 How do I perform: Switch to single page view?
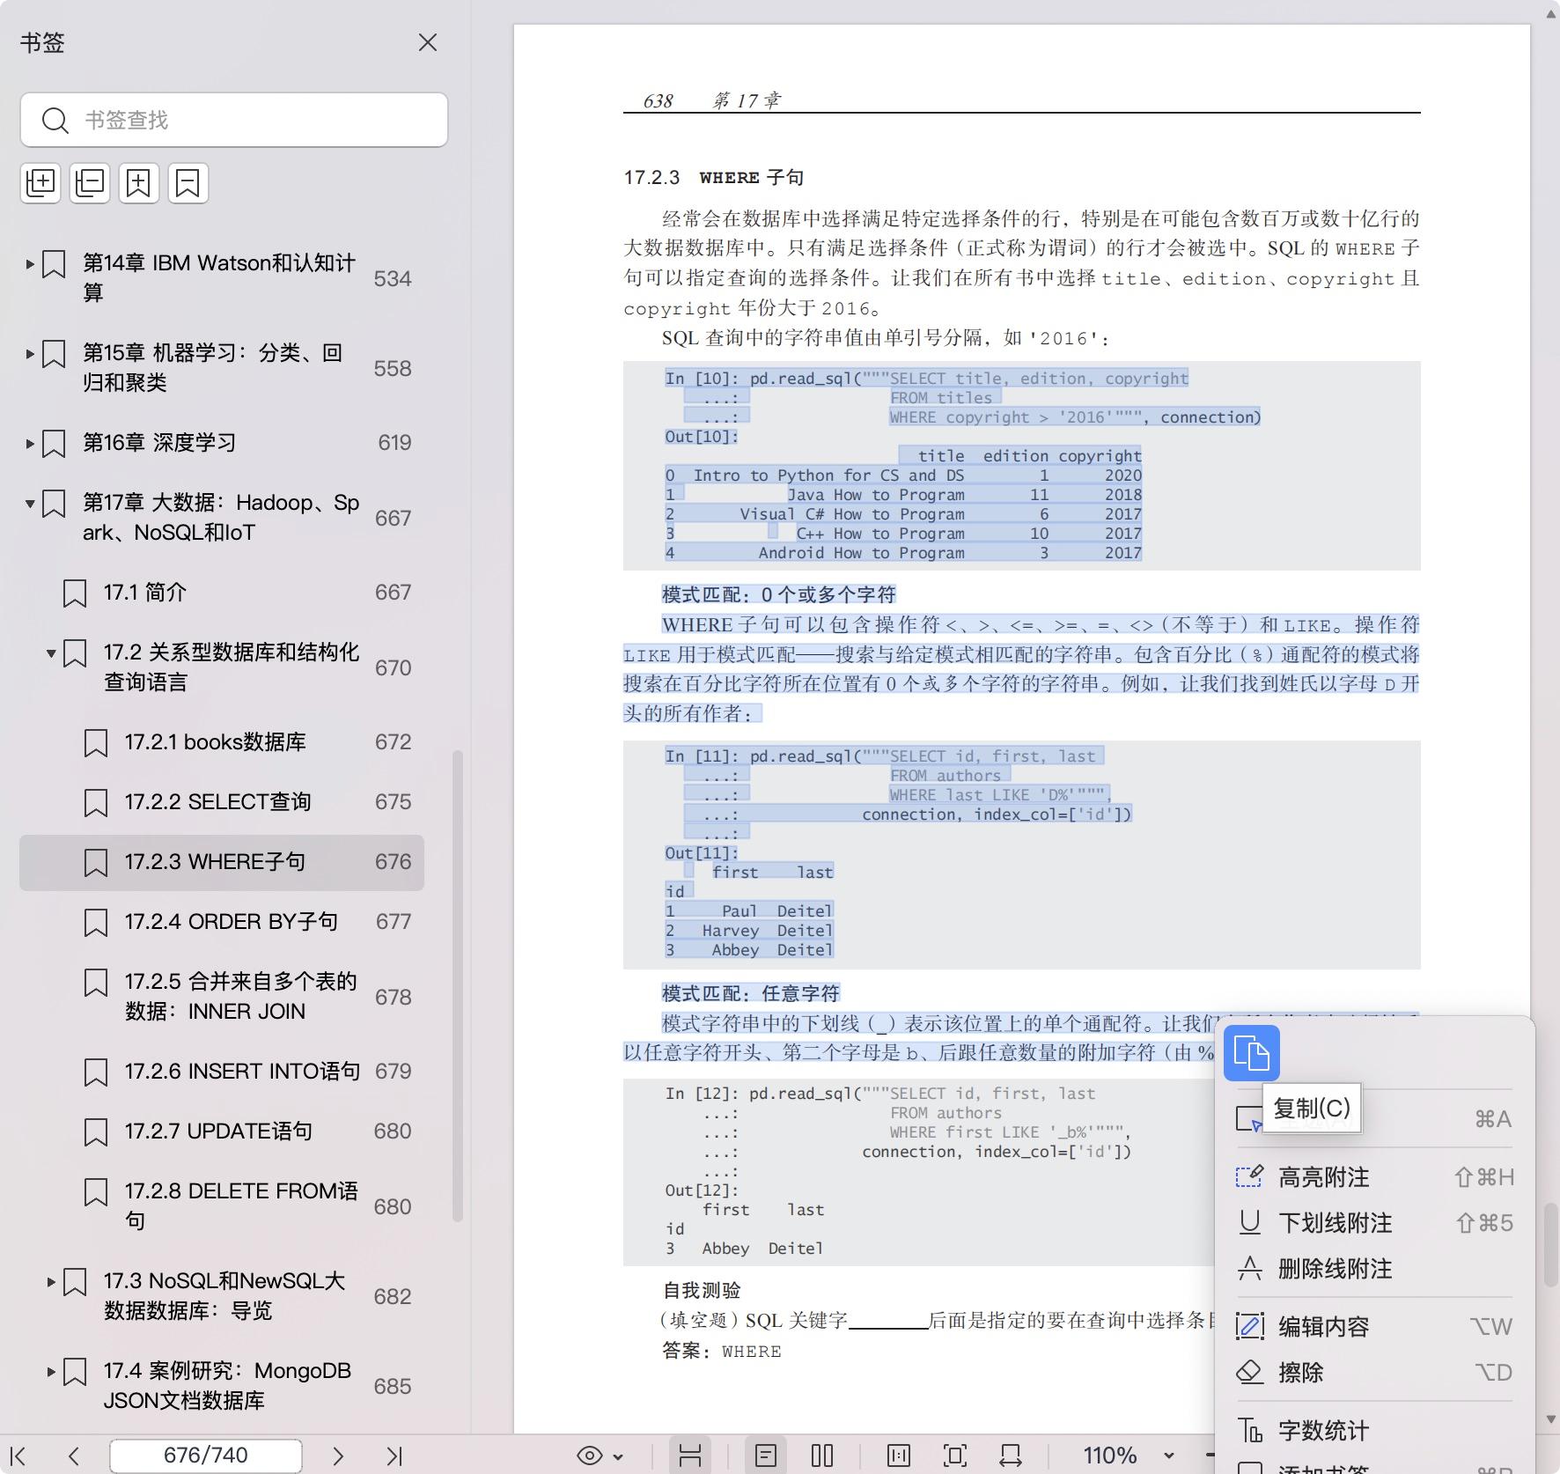click(x=766, y=1456)
